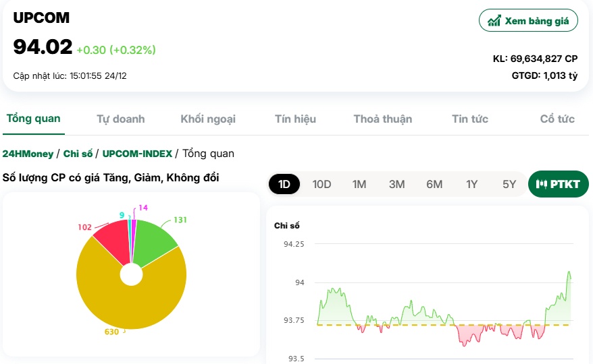593x364 pixels.
Task: Open PTKT technical analysis chart
Action: pos(558,184)
